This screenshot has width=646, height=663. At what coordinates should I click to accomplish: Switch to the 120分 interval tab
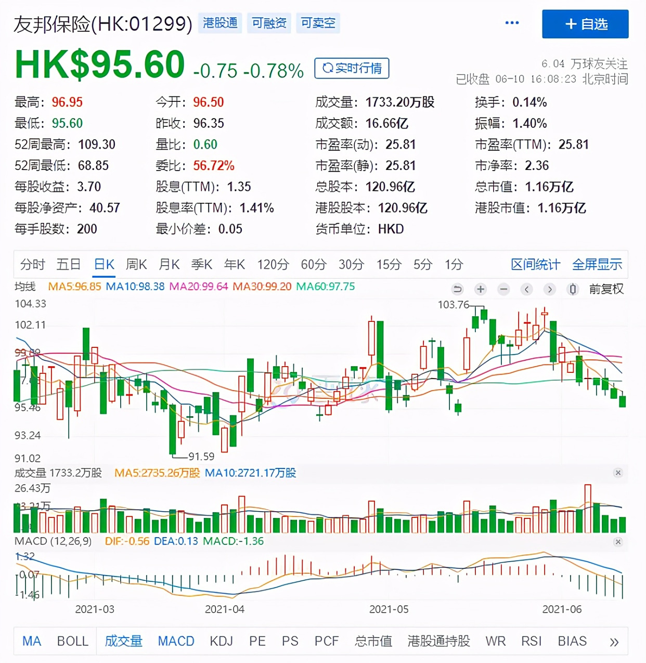pyautogui.click(x=273, y=265)
